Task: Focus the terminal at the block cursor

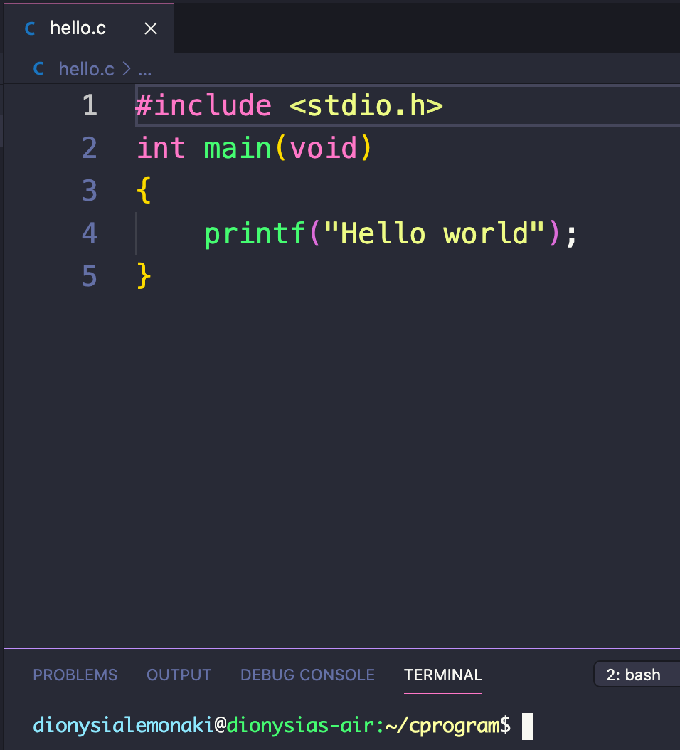Action: point(527,726)
